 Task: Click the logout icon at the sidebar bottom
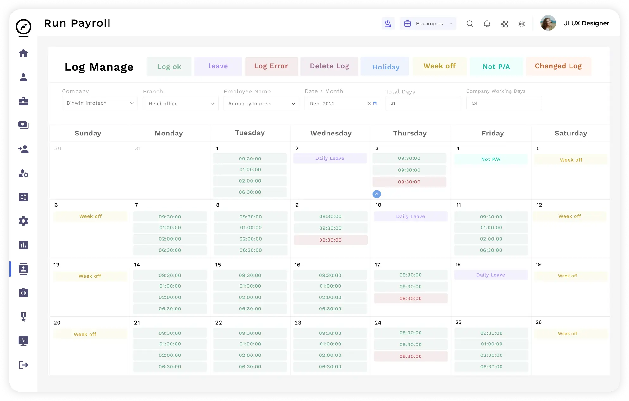pos(23,365)
